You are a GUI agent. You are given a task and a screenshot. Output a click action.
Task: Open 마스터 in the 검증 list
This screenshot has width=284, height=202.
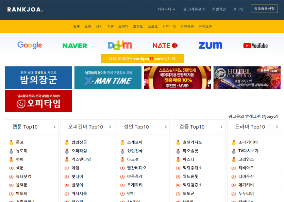click(x=188, y=159)
